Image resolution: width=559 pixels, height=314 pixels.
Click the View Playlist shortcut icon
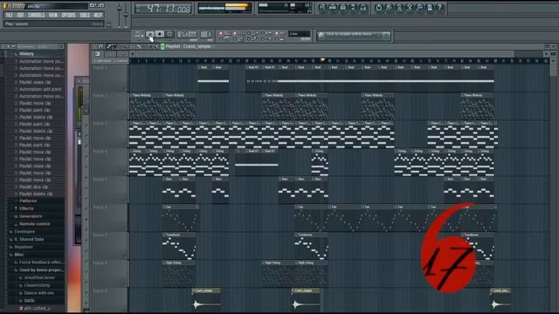pyautogui.click(x=322, y=8)
